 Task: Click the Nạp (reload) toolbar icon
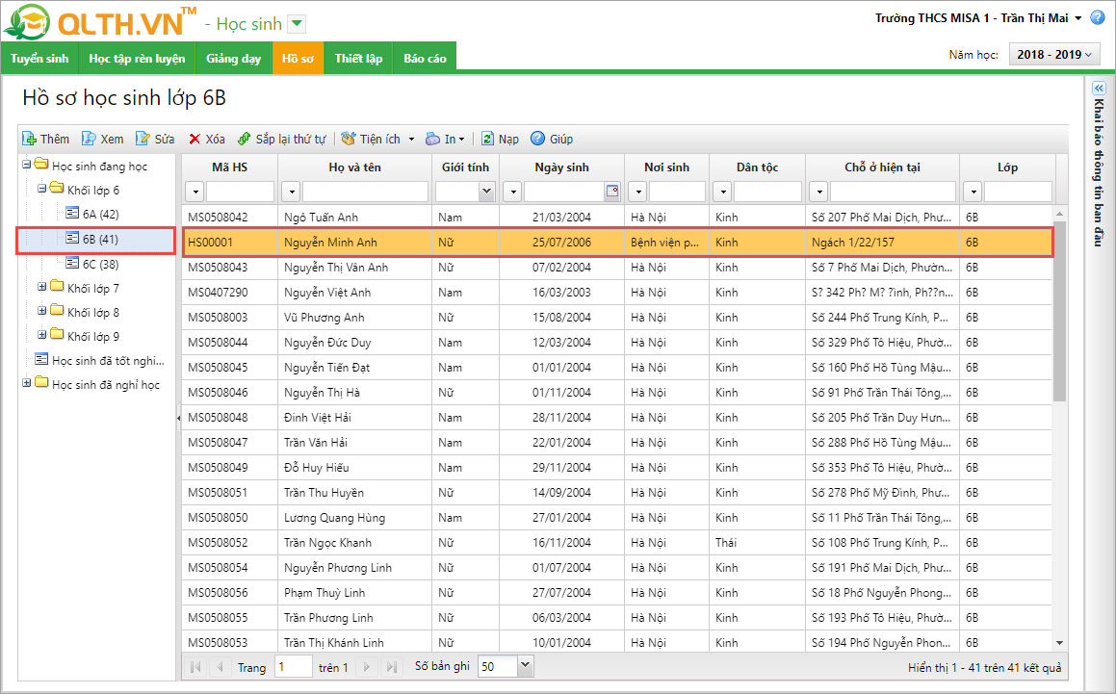488,139
